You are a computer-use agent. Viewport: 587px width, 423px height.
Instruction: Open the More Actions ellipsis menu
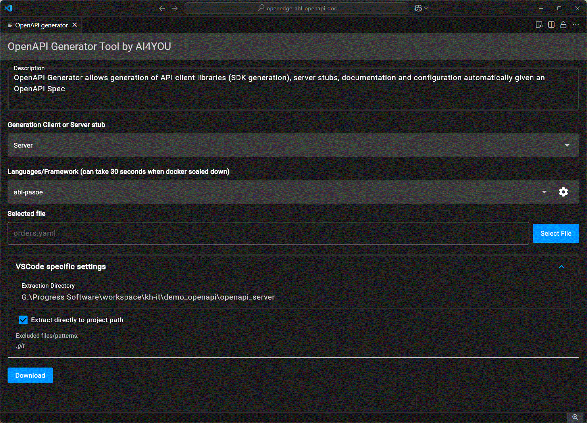click(x=576, y=25)
